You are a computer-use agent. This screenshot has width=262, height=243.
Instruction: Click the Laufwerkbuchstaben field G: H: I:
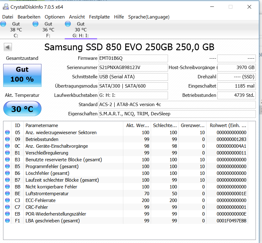pos(133,95)
